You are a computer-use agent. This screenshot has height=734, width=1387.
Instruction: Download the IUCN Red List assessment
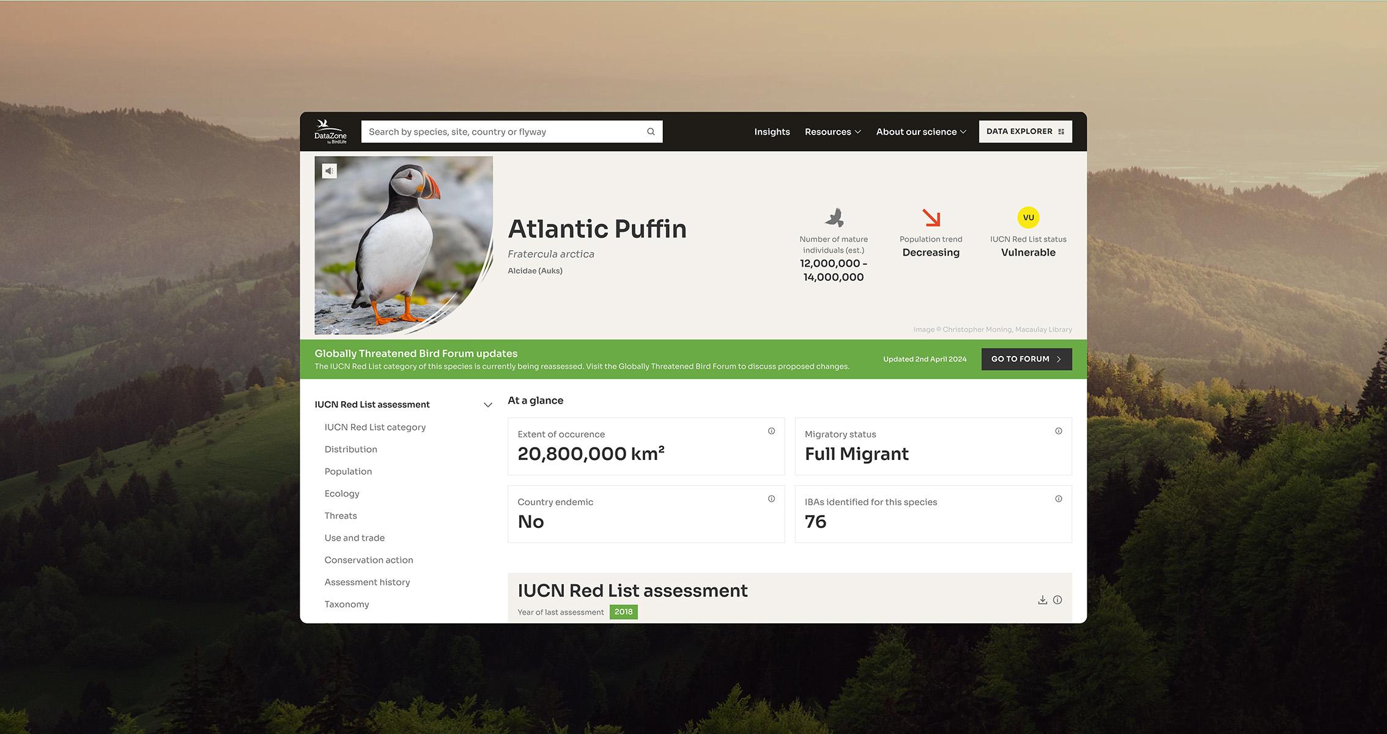1043,600
